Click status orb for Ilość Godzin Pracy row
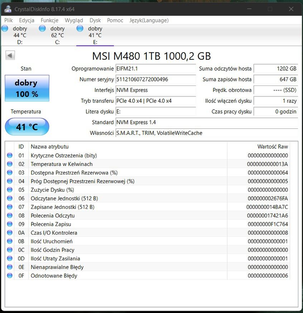 (10, 250)
